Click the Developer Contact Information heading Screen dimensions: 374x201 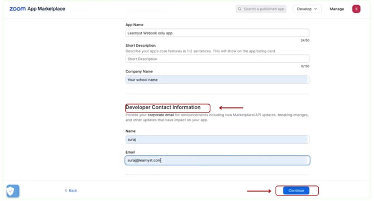click(163, 107)
